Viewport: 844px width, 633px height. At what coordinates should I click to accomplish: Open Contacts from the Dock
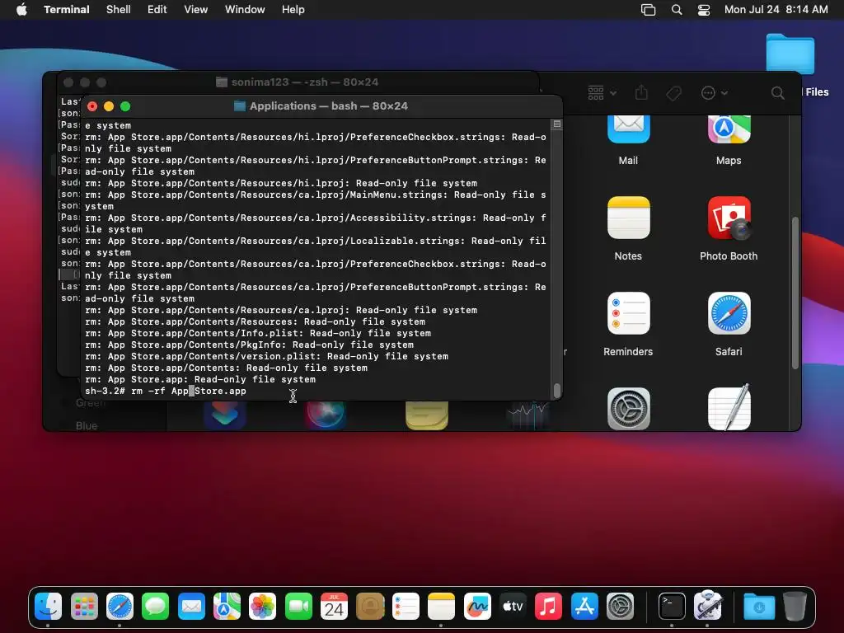click(370, 606)
